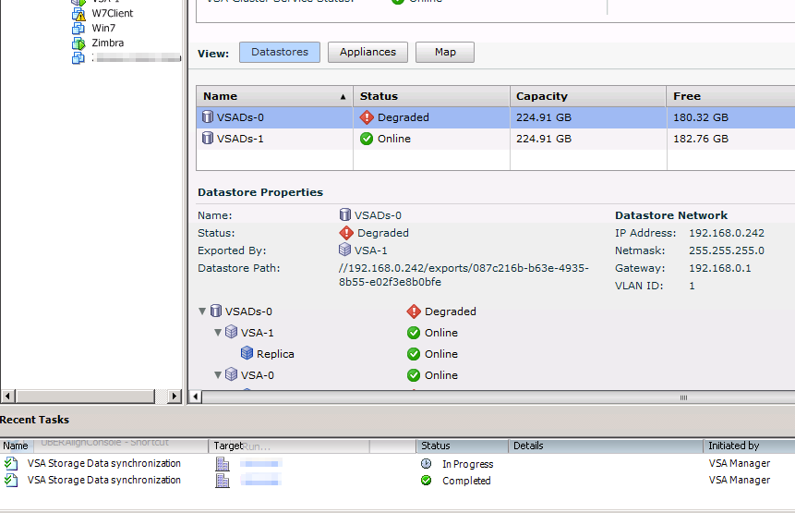Screen dimensions: 795x513
Task: Click the Completed task status icon
Action: 426,480
